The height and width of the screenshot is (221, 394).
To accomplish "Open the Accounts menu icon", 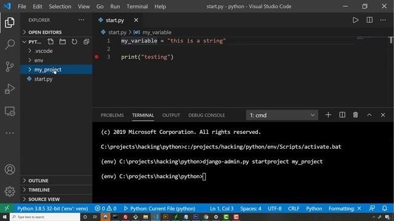I will click(x=10, y=169).
